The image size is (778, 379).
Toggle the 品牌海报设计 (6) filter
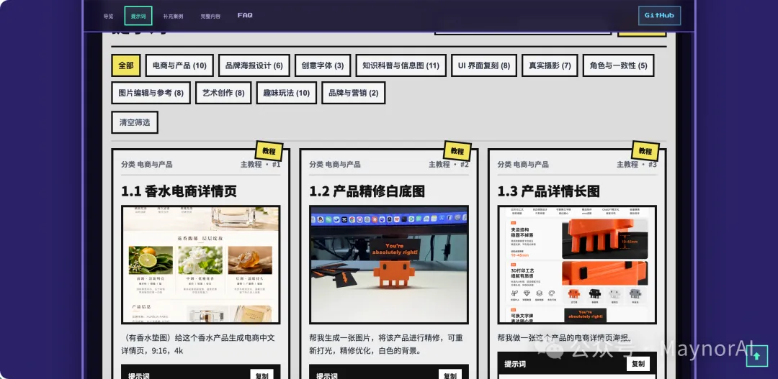point(254,65)
